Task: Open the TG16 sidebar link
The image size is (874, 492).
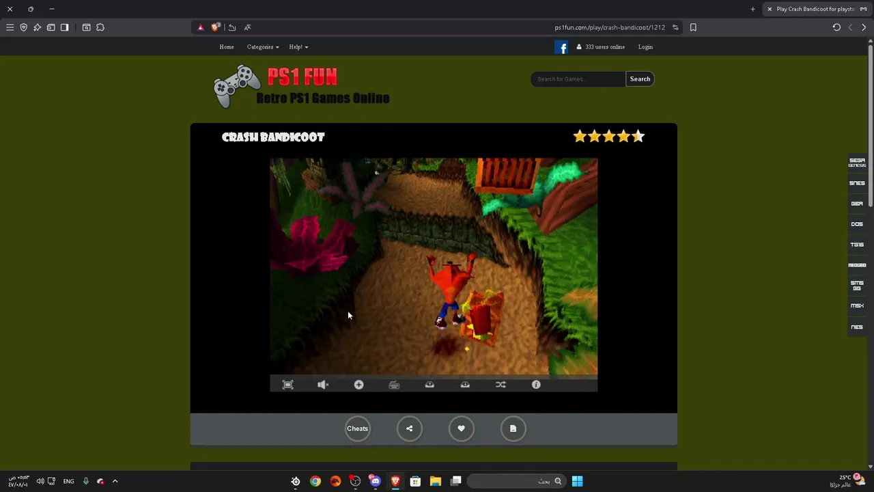Action: [857, 245]
